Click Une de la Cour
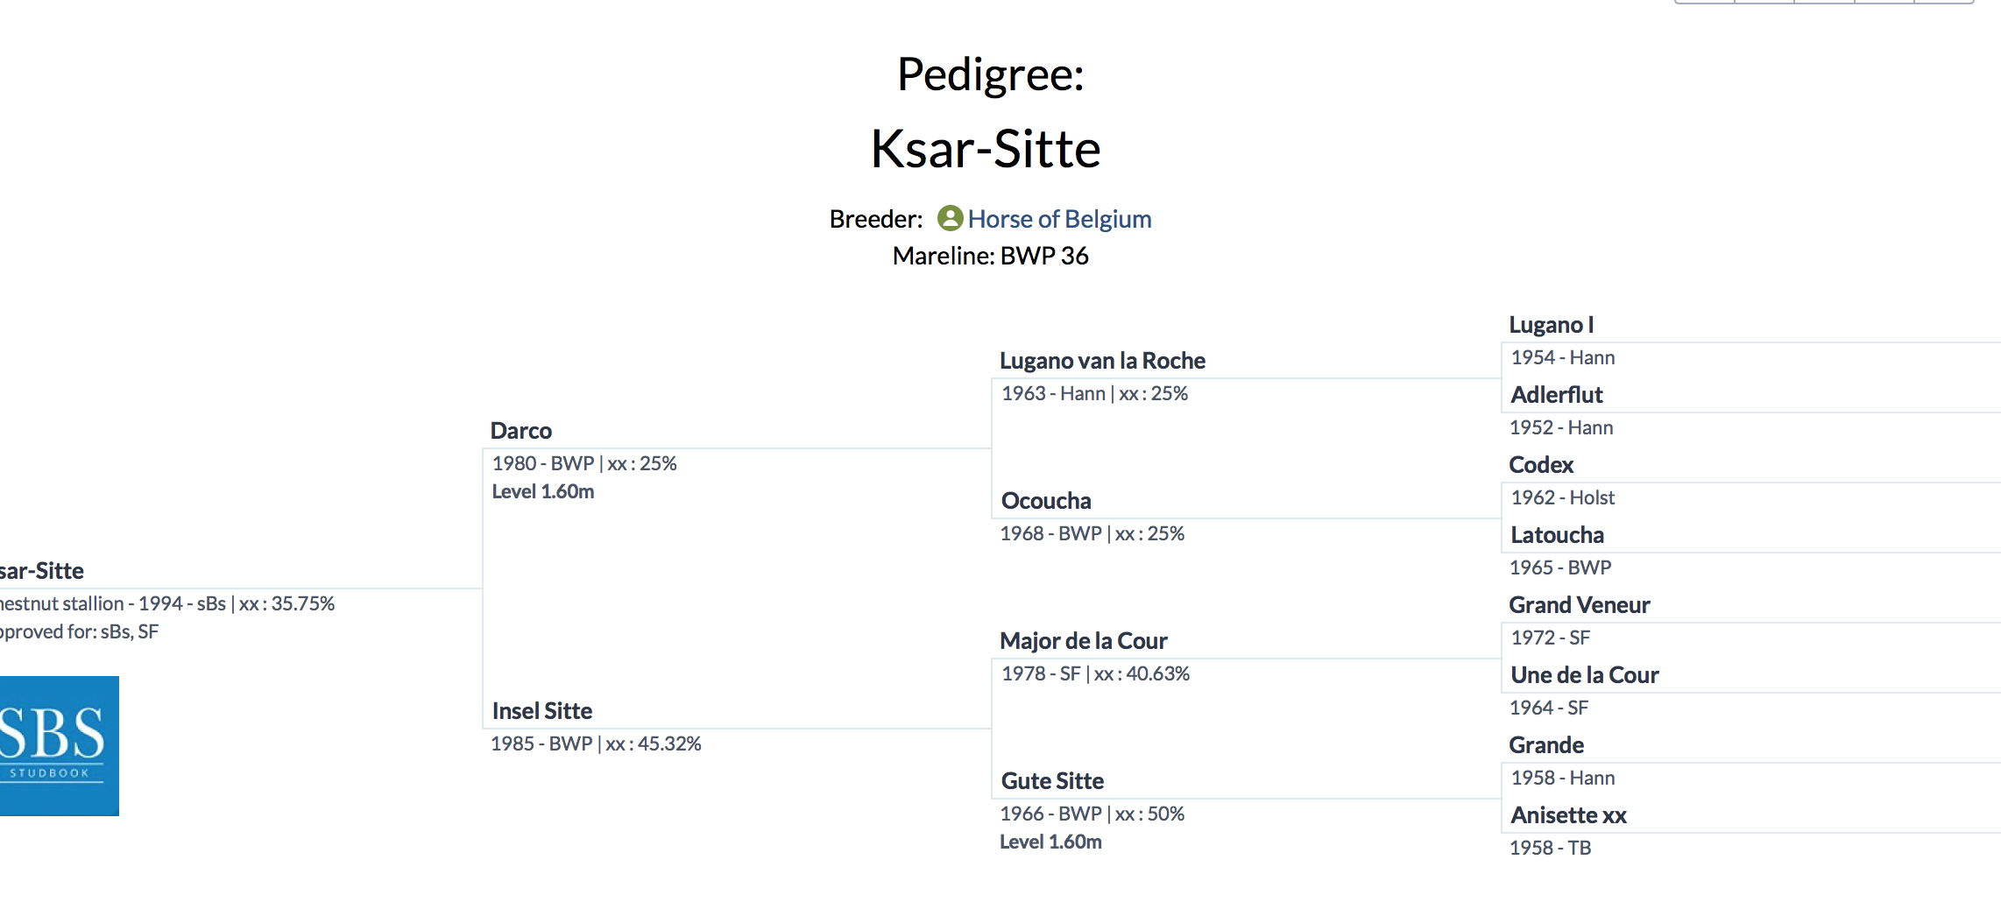 tap(1585, 675)
